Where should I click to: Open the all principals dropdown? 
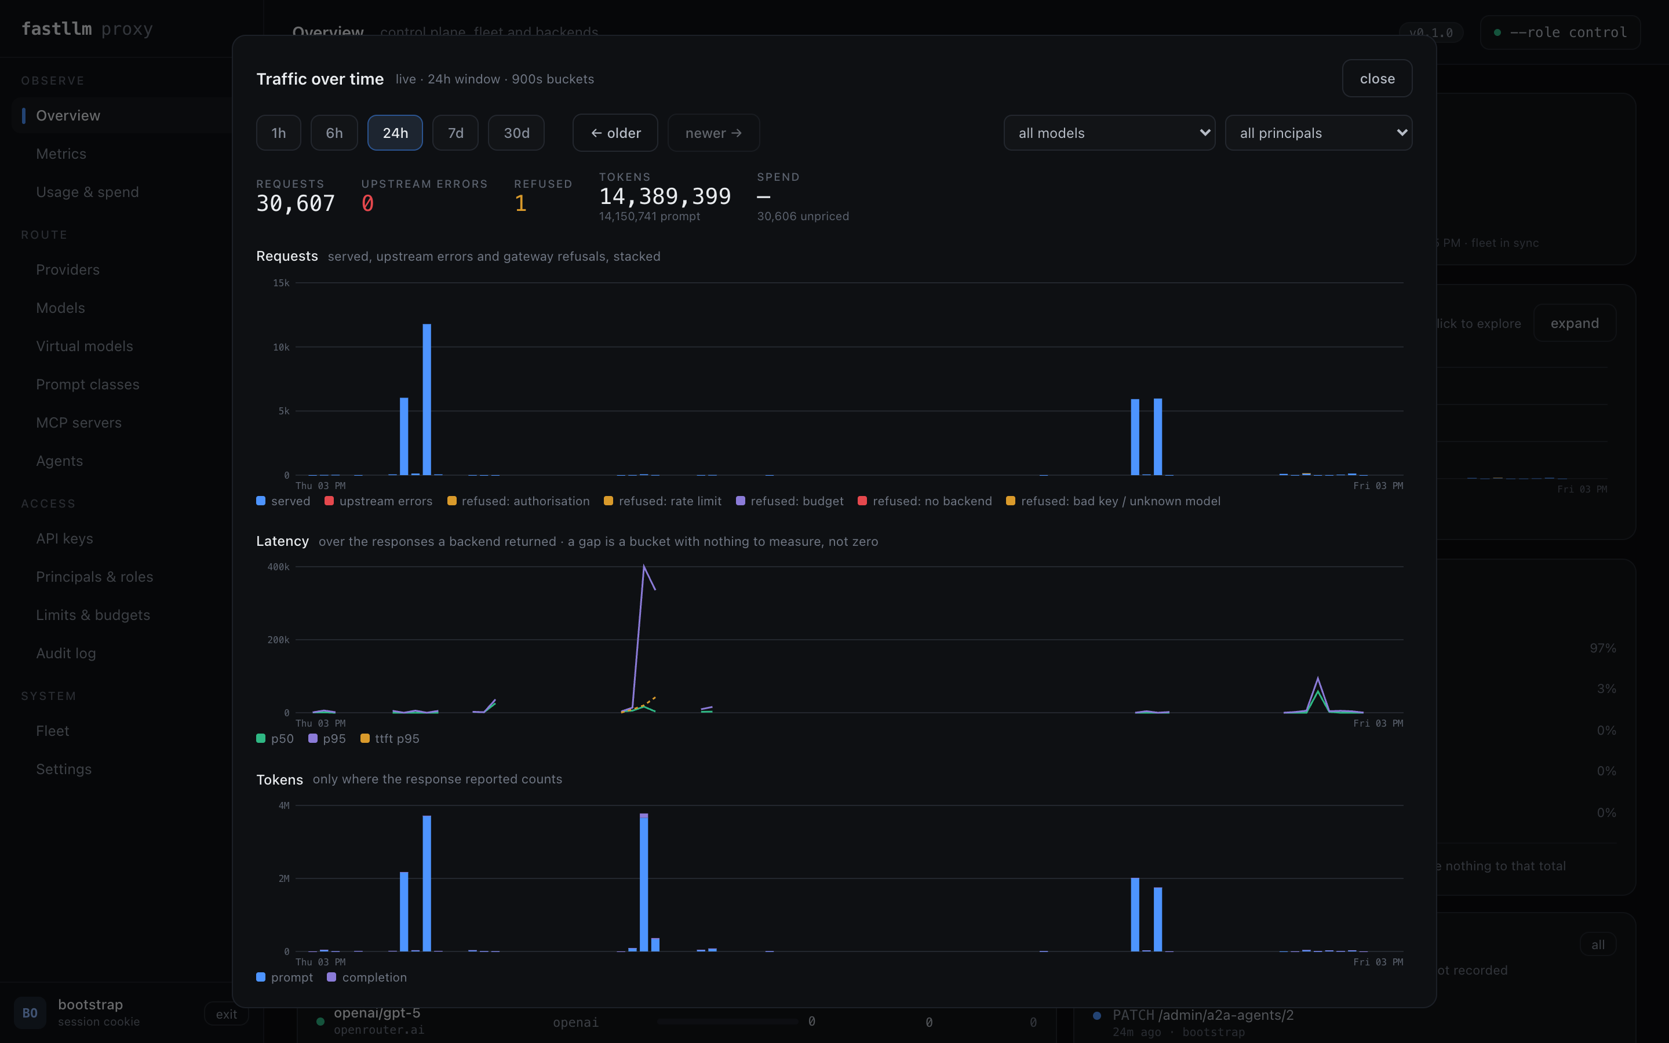coord(1318,133)
